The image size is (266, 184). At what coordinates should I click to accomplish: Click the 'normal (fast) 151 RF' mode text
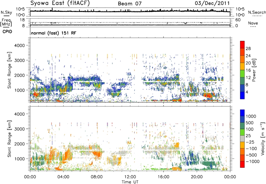pos(54,33)
